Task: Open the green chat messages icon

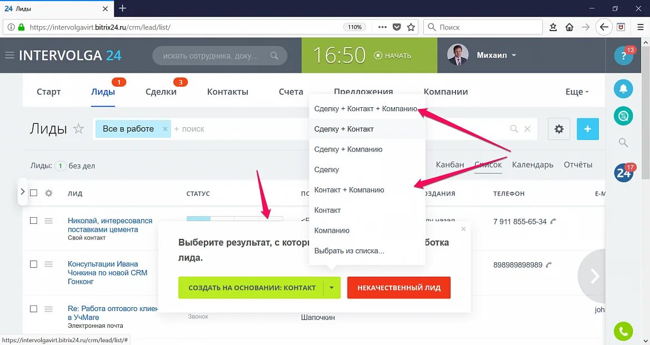Action: [x=623, y=116]
